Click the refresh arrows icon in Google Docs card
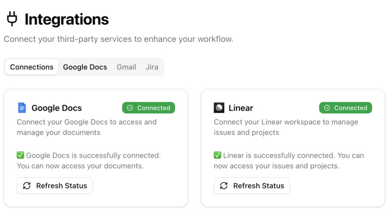The width and height of the screenshot is (392, 217). pyautogui.click(x=27, y=185)
